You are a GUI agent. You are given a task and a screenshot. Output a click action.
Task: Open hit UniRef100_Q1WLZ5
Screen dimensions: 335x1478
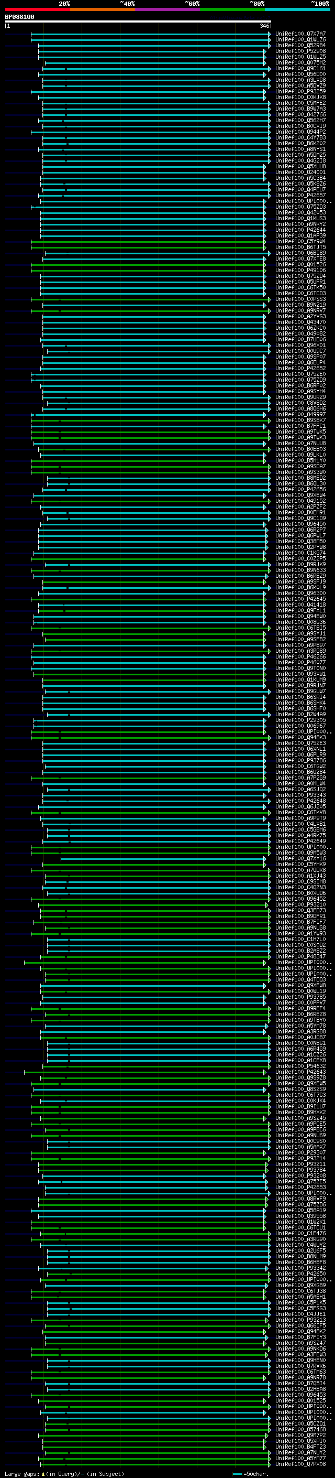pos(300,57)
